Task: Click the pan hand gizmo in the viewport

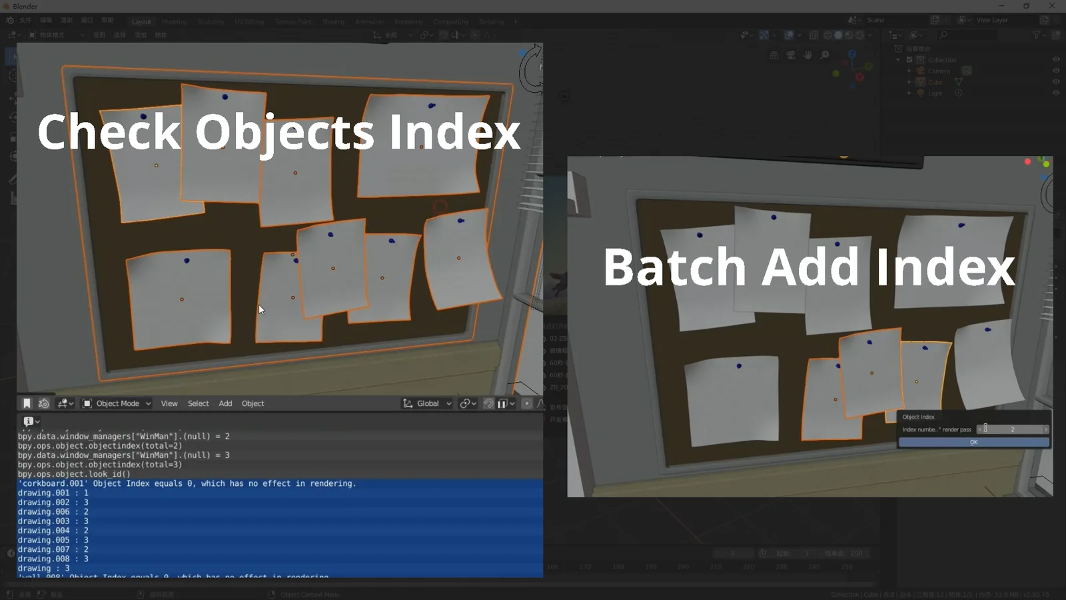Action: (x=808, y=55)
